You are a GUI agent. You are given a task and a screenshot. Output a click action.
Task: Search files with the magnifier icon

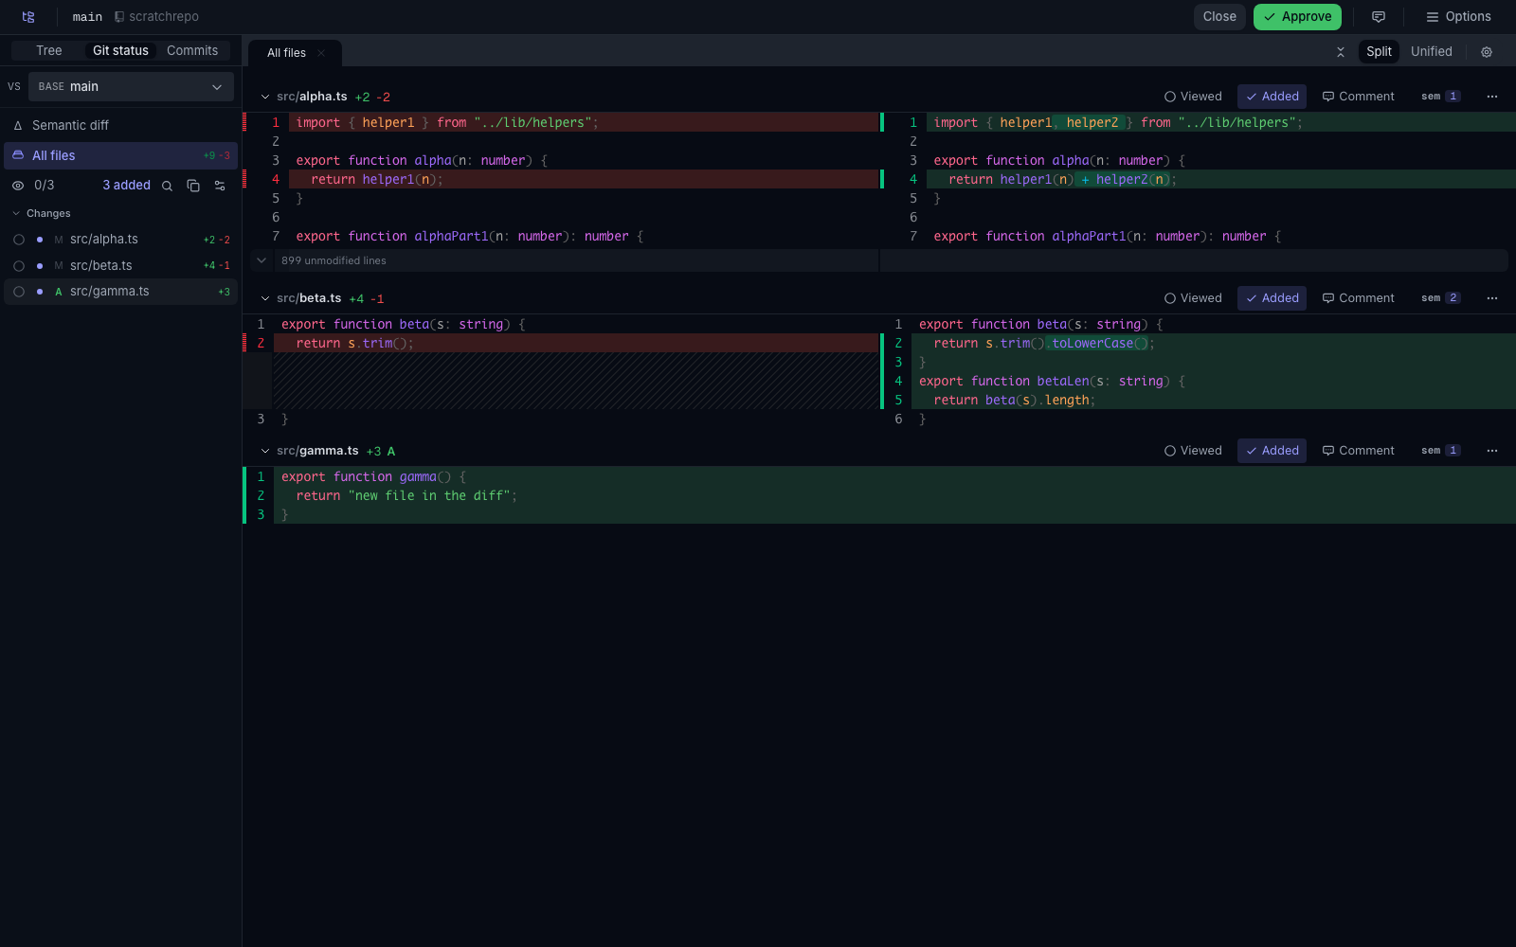(x=167, y=186)
